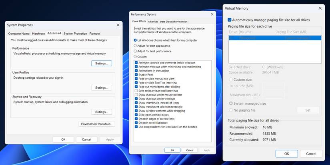Image resolution: width=330 pixels, height=165 pixels.
Task: Switch to Remote tab
Action: [94, 34]
